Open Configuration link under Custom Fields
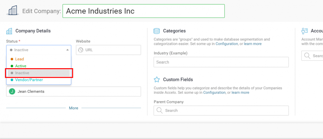The height and width of the screenshot is (139, 323). tap(214, 92)
